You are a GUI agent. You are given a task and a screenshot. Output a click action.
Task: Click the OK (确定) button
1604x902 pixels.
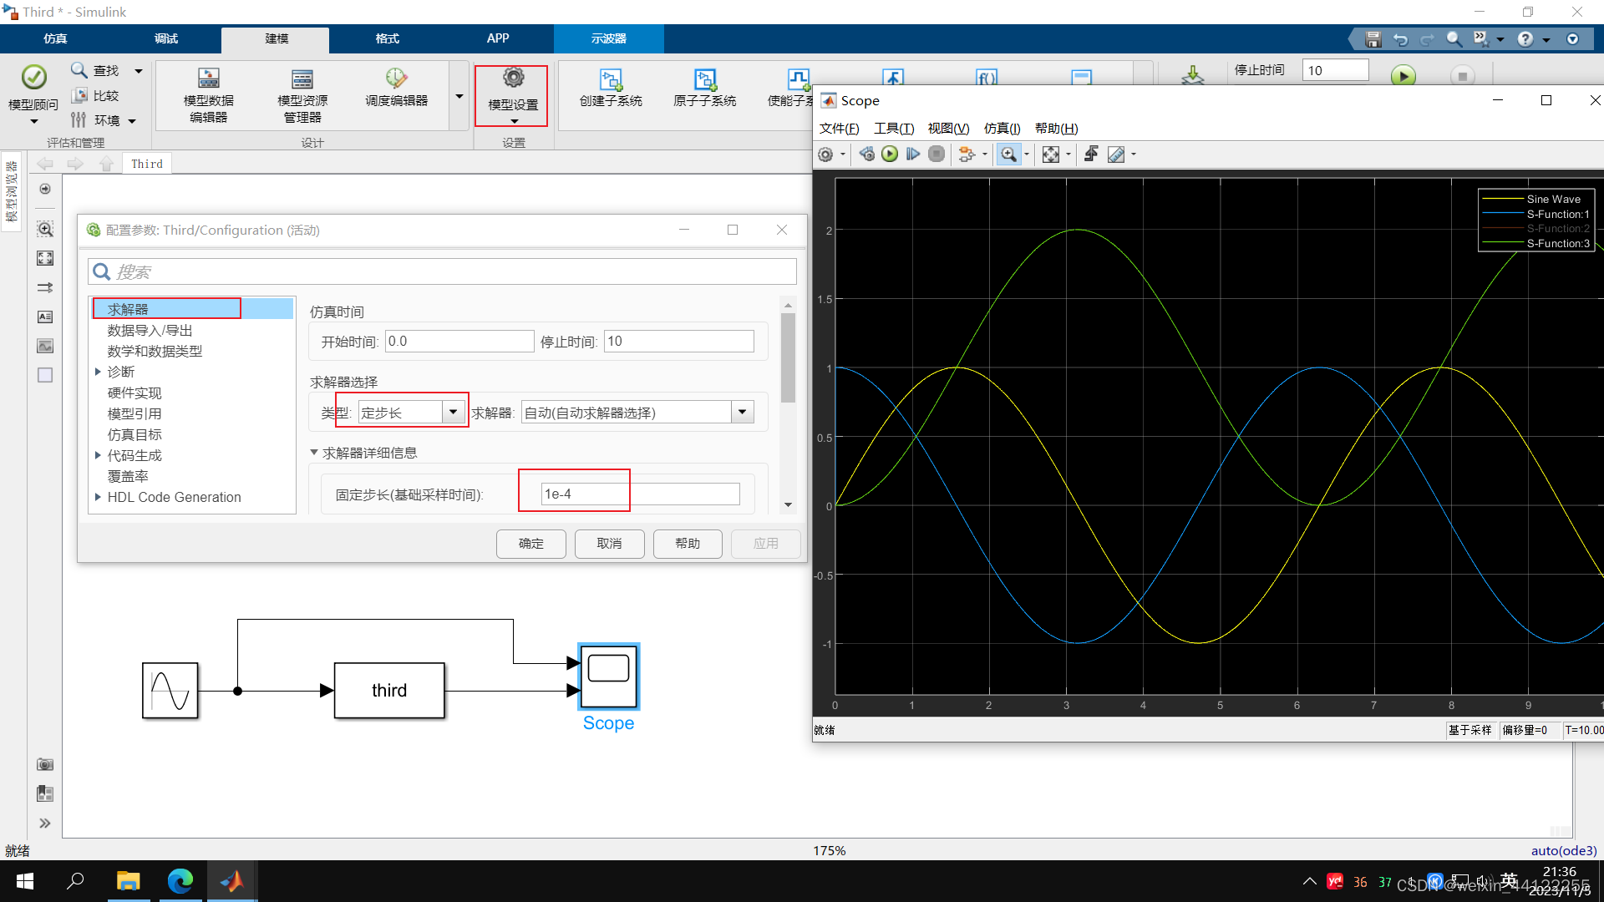[530, 544]
